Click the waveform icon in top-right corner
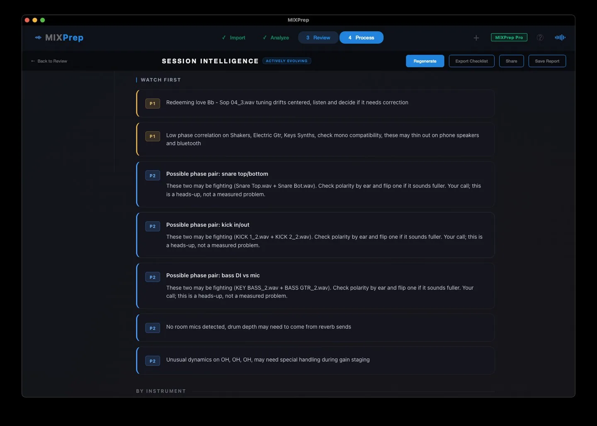 point(560,37)
